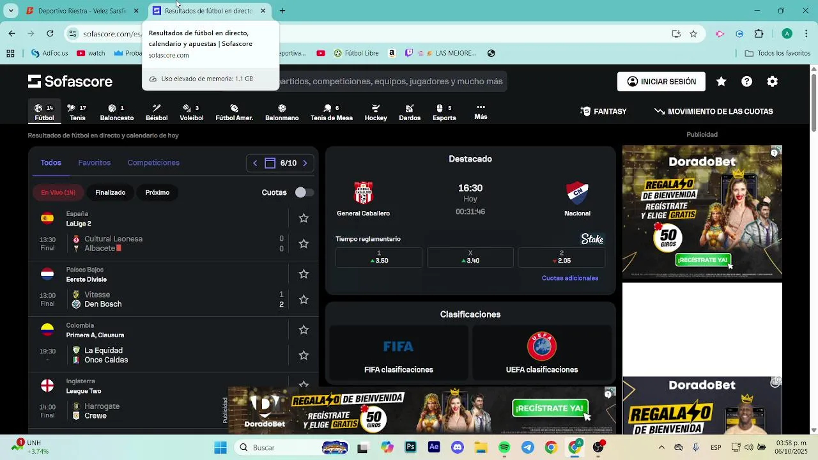Open the Baloncesto sport category
This screenshot has width=818, height=460.
pos(117,112)
